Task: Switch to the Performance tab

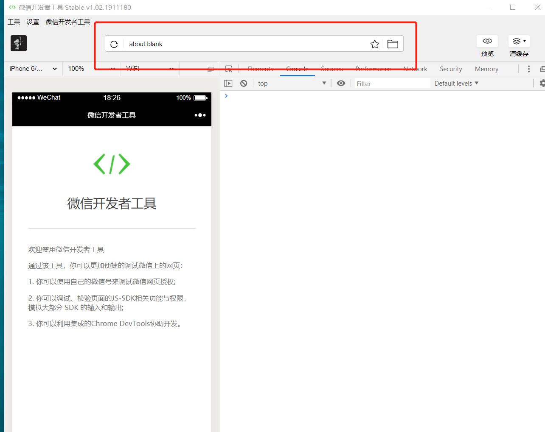Action: click(373, 69)
